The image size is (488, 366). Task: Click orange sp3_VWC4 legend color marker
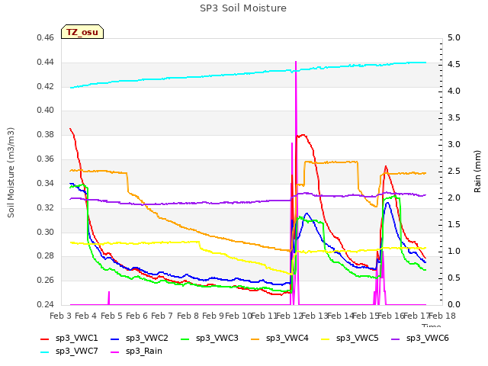(x=255, y=339)
